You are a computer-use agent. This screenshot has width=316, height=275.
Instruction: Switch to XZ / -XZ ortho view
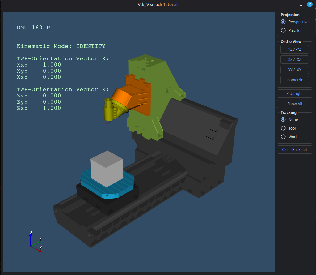click(x=294, y=59)
